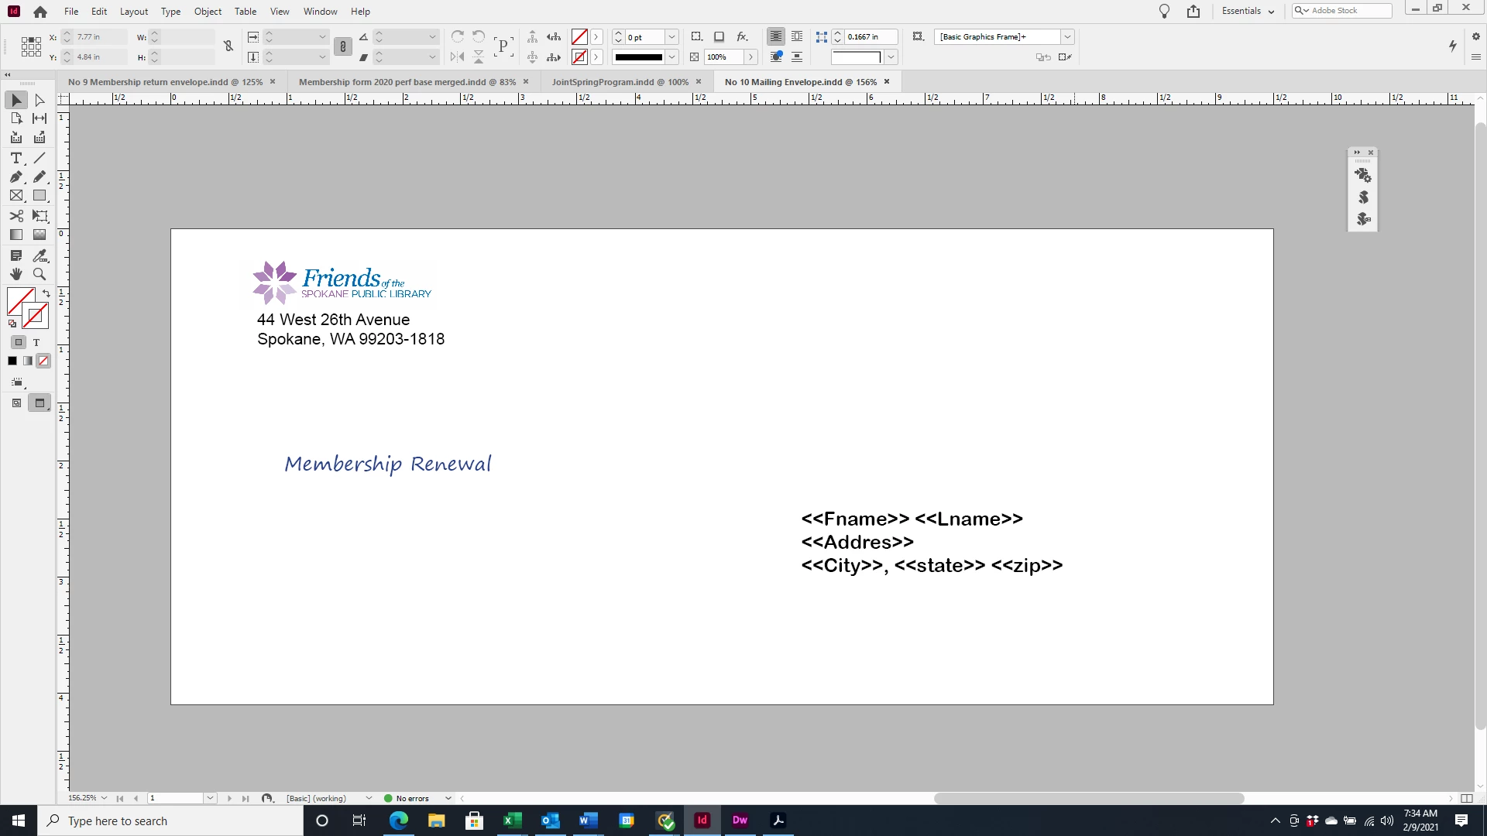Pick the Eyedropper tool
The height and width of the screenshot is (836, 1487).
point(39,255)
